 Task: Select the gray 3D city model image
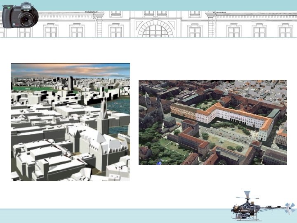point(70,122)
